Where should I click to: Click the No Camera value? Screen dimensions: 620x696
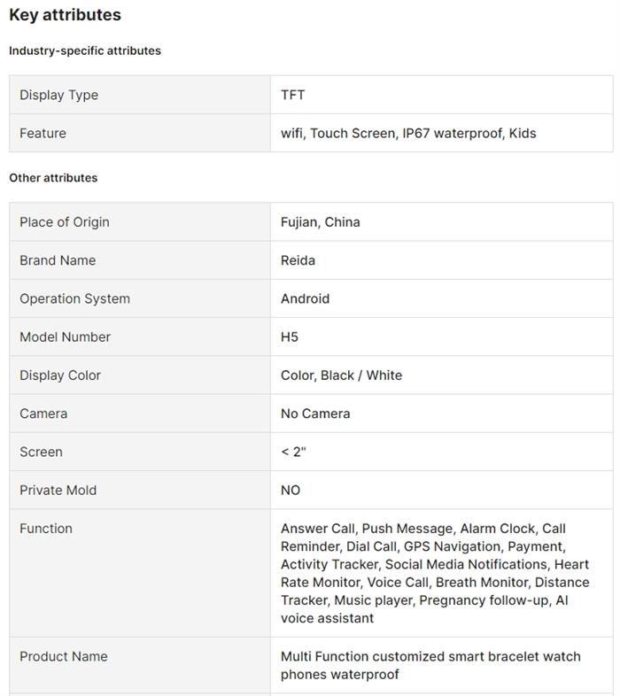315,414
